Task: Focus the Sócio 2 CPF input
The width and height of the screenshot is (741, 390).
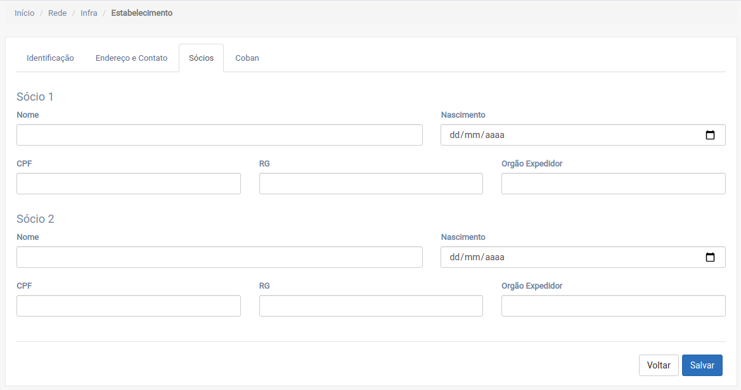Action: 129,306
